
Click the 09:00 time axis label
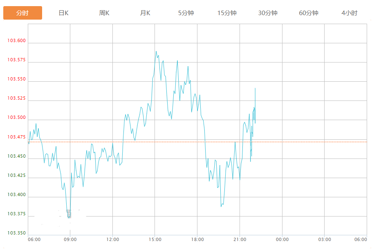(70, 239)
